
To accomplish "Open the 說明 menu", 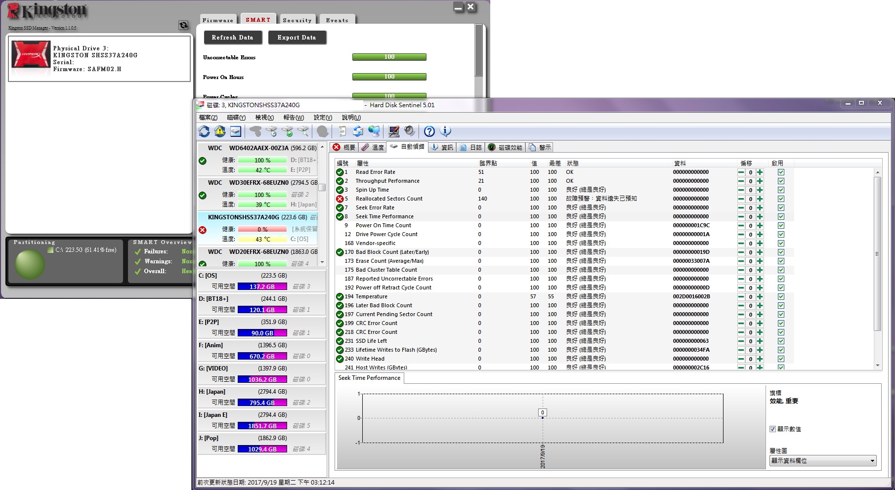I will tap(351, 118).
